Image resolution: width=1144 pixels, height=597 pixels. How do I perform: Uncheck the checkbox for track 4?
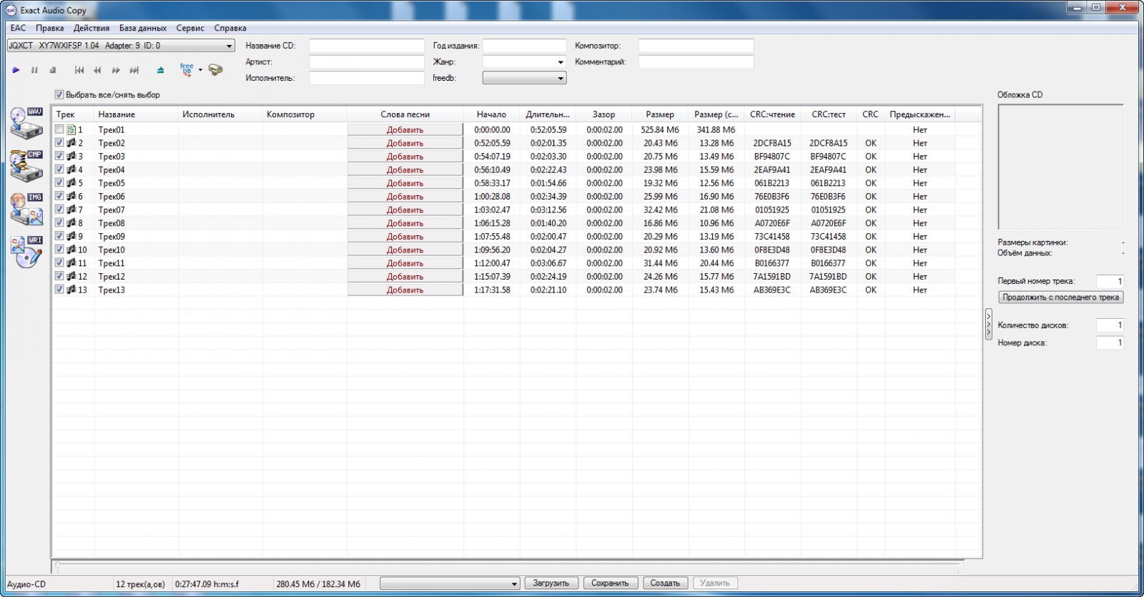click(59, 169)
